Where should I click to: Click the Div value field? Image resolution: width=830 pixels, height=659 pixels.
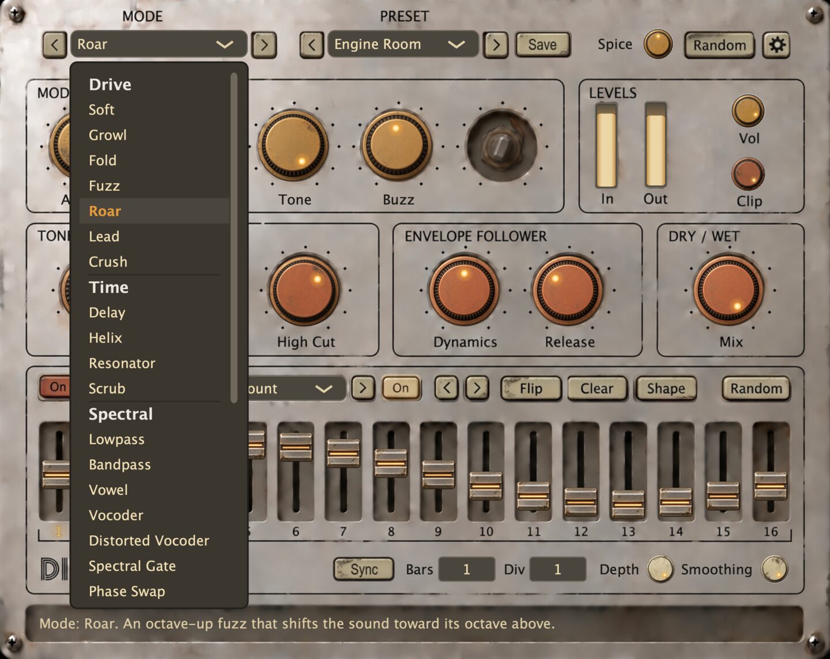coord(557,569)
